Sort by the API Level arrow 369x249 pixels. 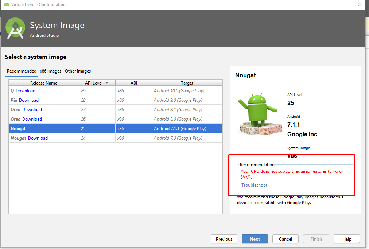click(107, 83)
